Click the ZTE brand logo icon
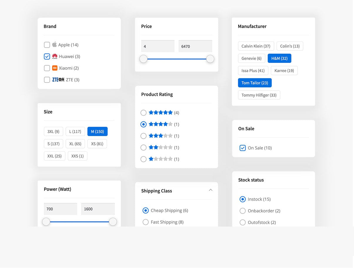The image size is (354, 268). point(58,80)
